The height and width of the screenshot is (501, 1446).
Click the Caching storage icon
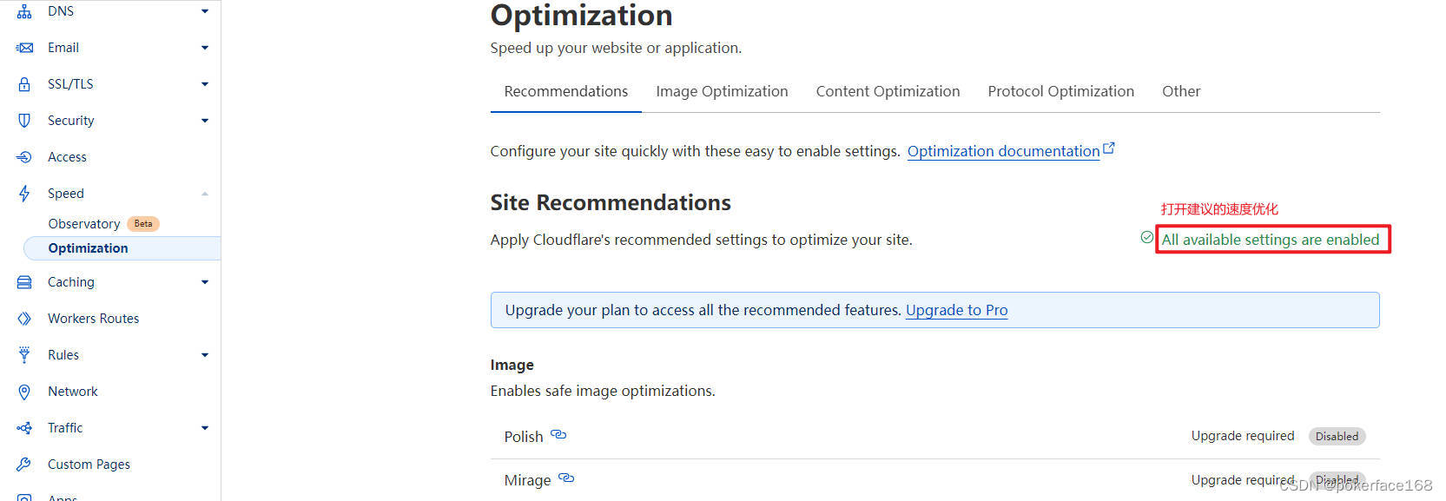click(x=24, y=282)
